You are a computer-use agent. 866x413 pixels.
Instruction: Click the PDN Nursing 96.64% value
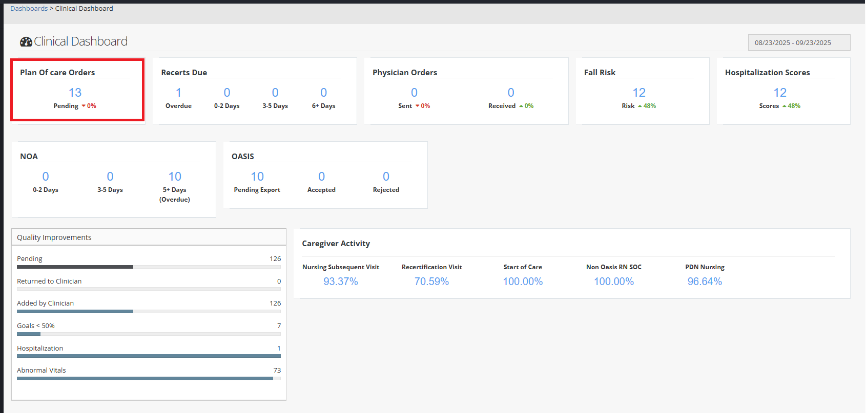tap(704, 281)
